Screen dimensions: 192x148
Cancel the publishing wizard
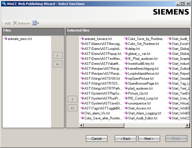(x=97, y=138)
